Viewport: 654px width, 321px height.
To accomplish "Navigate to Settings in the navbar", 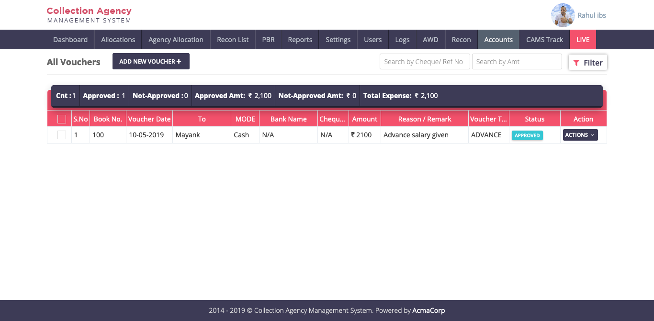I will 338,40.
